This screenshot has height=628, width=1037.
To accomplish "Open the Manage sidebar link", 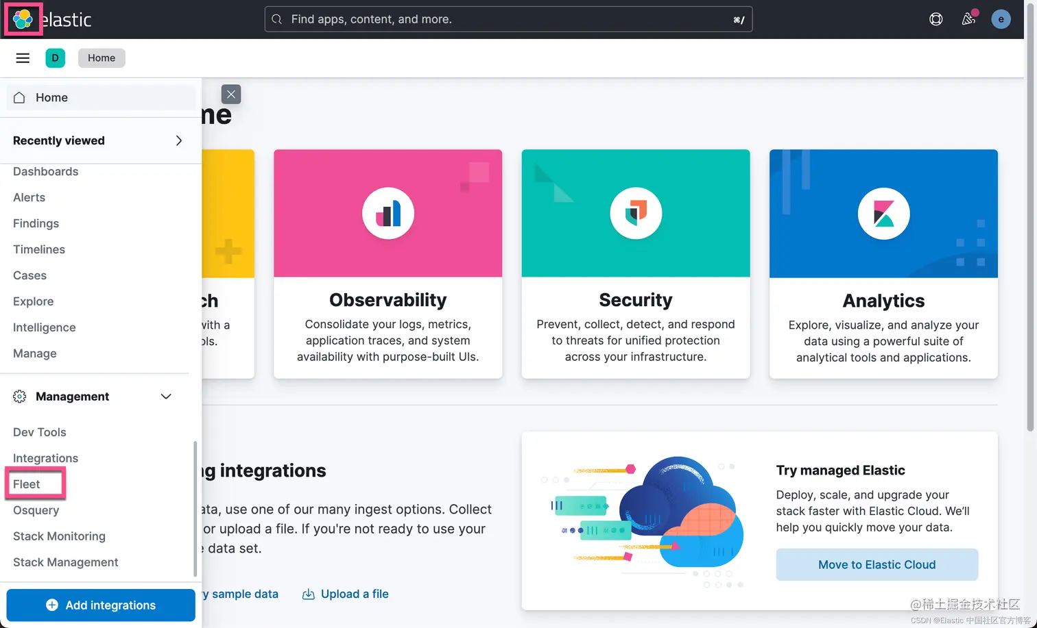I will [x=34, y=353].
